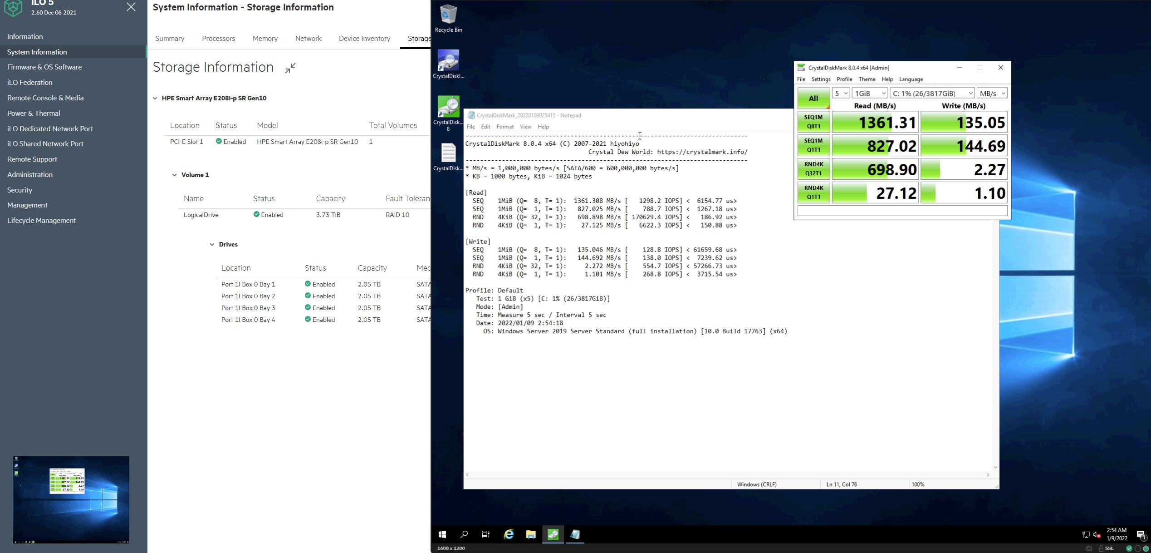Click the SSL padlock icon

tap(1101, 548)
